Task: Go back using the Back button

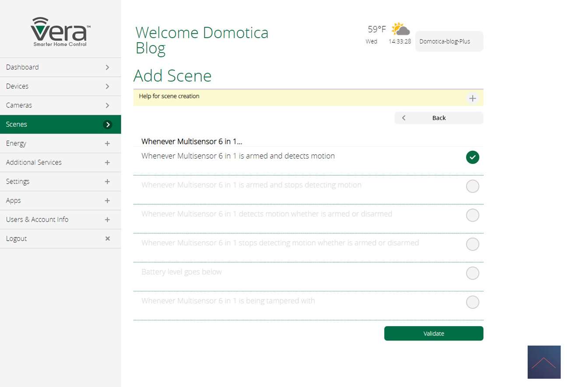Action: 439,118
